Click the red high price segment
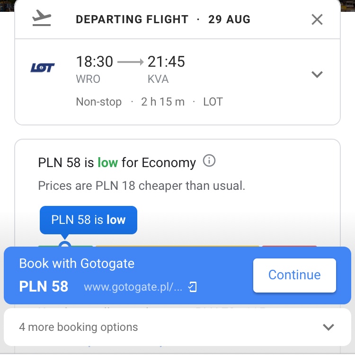355x355 pixels. click(x=289, y=246)
